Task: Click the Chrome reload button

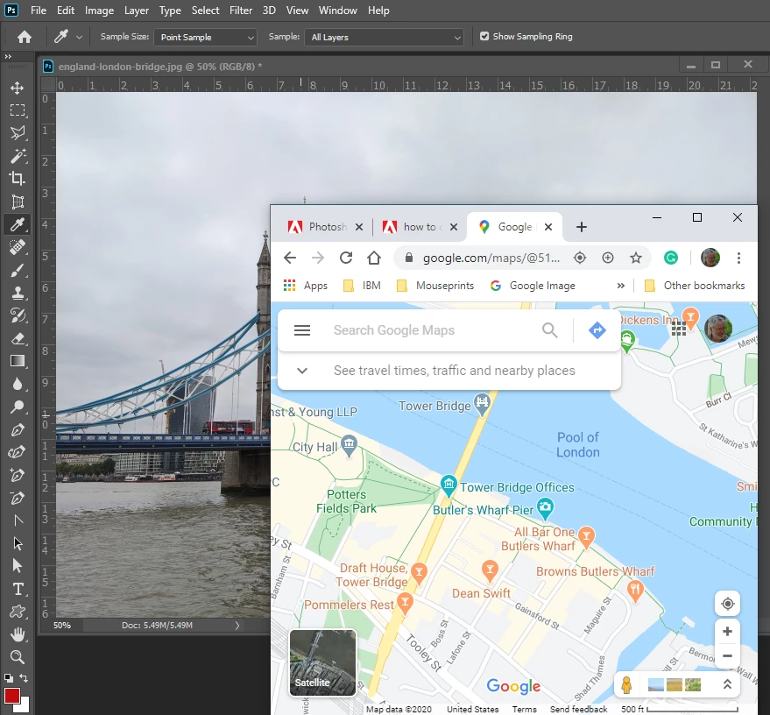Action: [346, 258]
